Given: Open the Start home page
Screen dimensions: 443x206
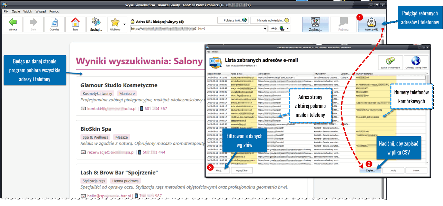Looking at the screenshot, I should click(x=75, y=25).
